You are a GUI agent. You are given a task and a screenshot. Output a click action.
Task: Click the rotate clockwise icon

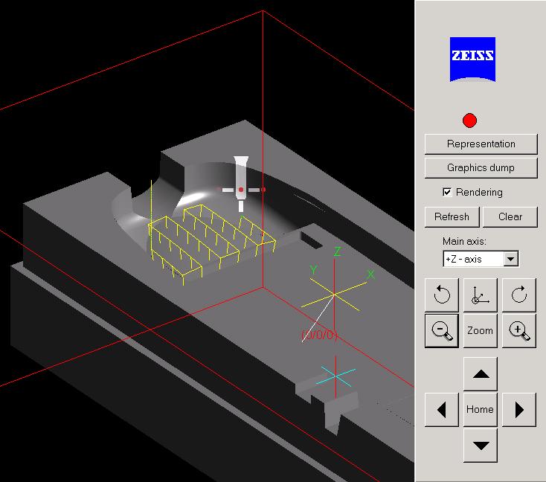point(518,295)
